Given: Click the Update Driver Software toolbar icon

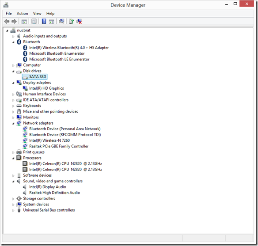Looking at the screenshot, I should [72, 21].
